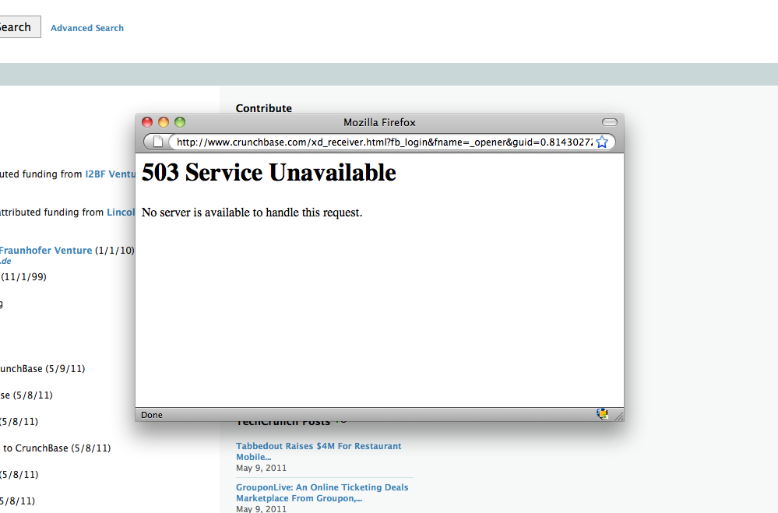The image size is (778, 513).
Task: Click the crunchbase.com URL address field
Action: 383,142
